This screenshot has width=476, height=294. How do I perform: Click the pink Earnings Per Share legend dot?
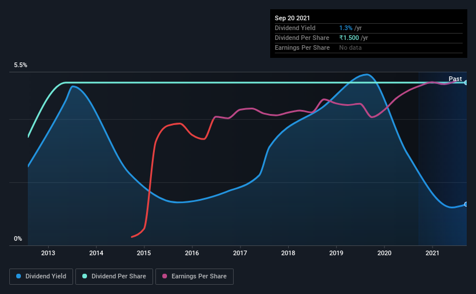coord(165,276)
